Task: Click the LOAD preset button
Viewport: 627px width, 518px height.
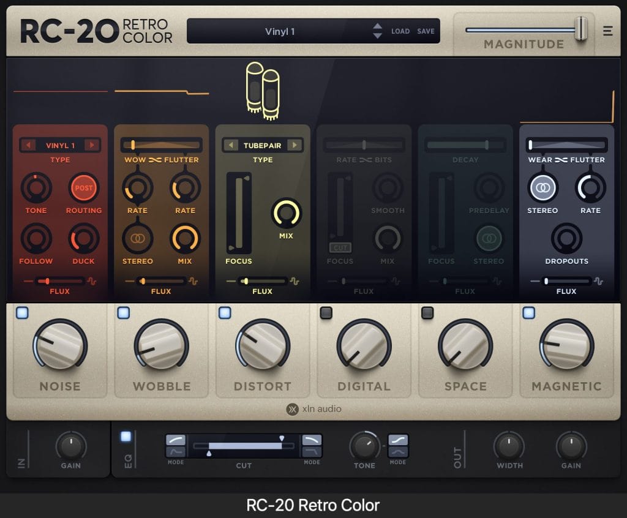Action: pyautogui.click(x=400, y=31)
